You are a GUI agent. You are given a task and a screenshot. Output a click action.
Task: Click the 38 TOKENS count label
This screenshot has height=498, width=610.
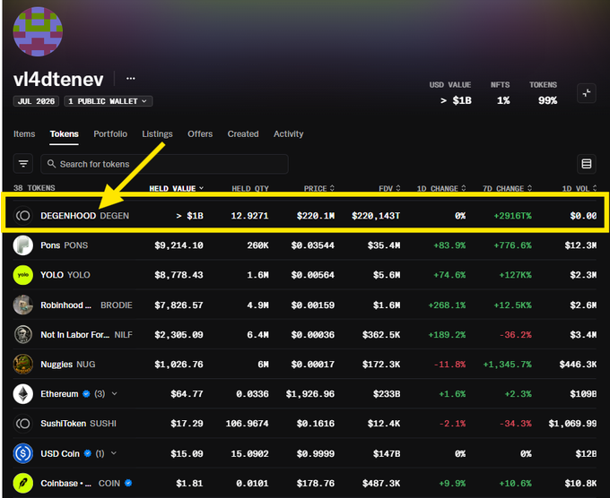pos(34,188)
